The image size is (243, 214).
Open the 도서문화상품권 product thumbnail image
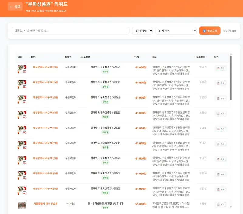coord(22,205)
